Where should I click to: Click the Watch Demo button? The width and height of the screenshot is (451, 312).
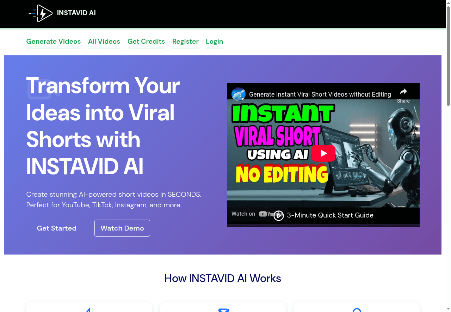point(122,228)
